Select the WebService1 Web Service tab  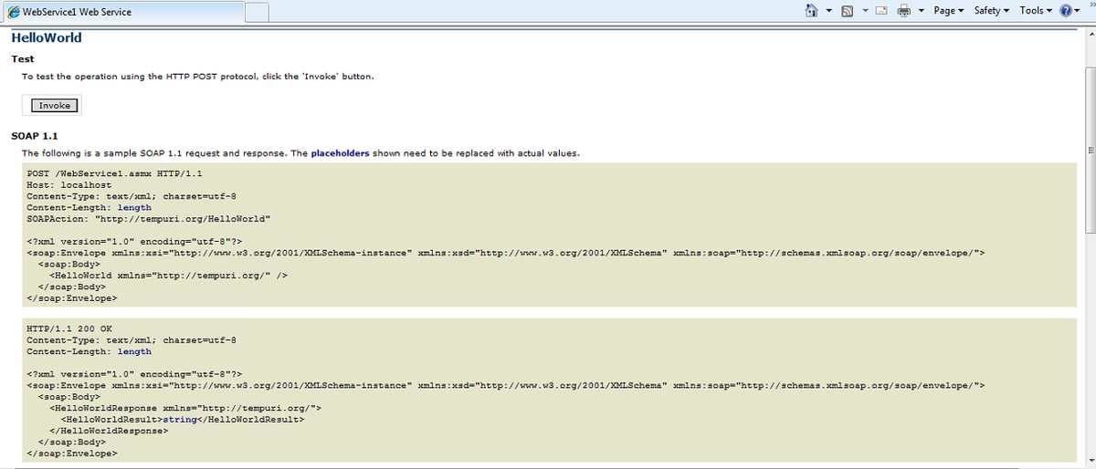pos(121,12)
